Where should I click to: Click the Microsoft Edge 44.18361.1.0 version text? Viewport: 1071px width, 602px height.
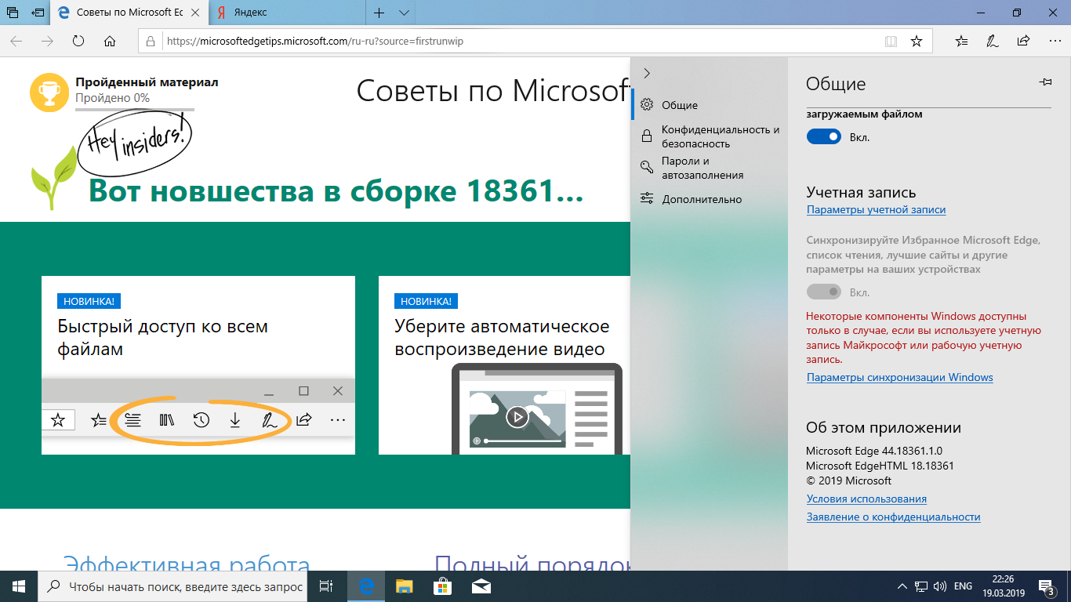(x=874, y=451)
